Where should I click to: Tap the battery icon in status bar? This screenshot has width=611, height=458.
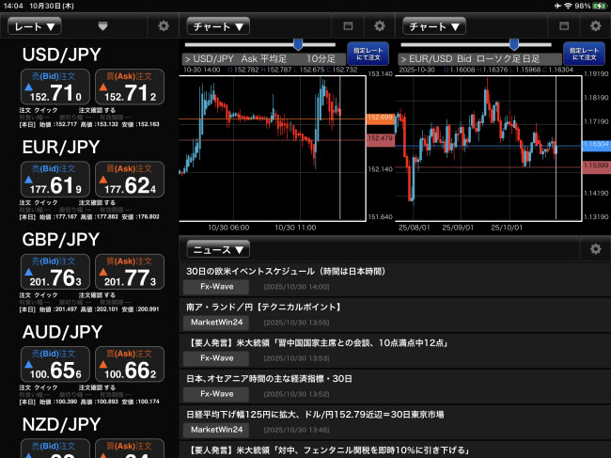[x=599, y=6]
